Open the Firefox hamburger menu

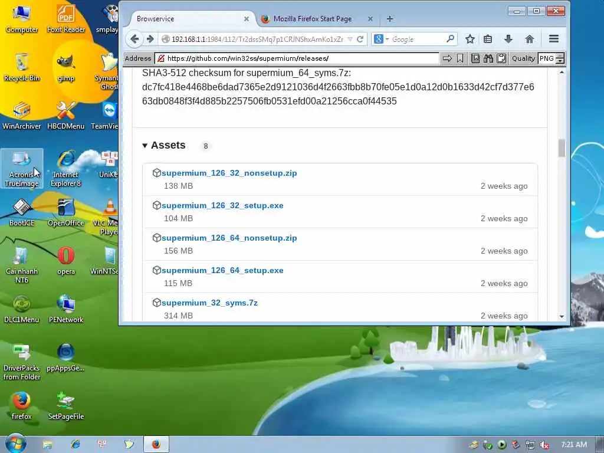click(x=553, y=39)
